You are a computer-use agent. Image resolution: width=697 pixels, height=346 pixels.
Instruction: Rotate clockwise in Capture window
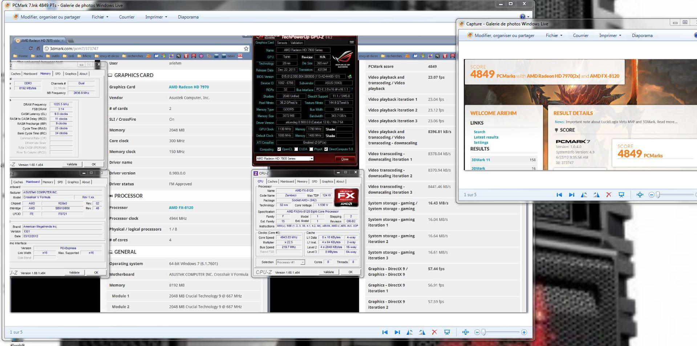[596, 195]
